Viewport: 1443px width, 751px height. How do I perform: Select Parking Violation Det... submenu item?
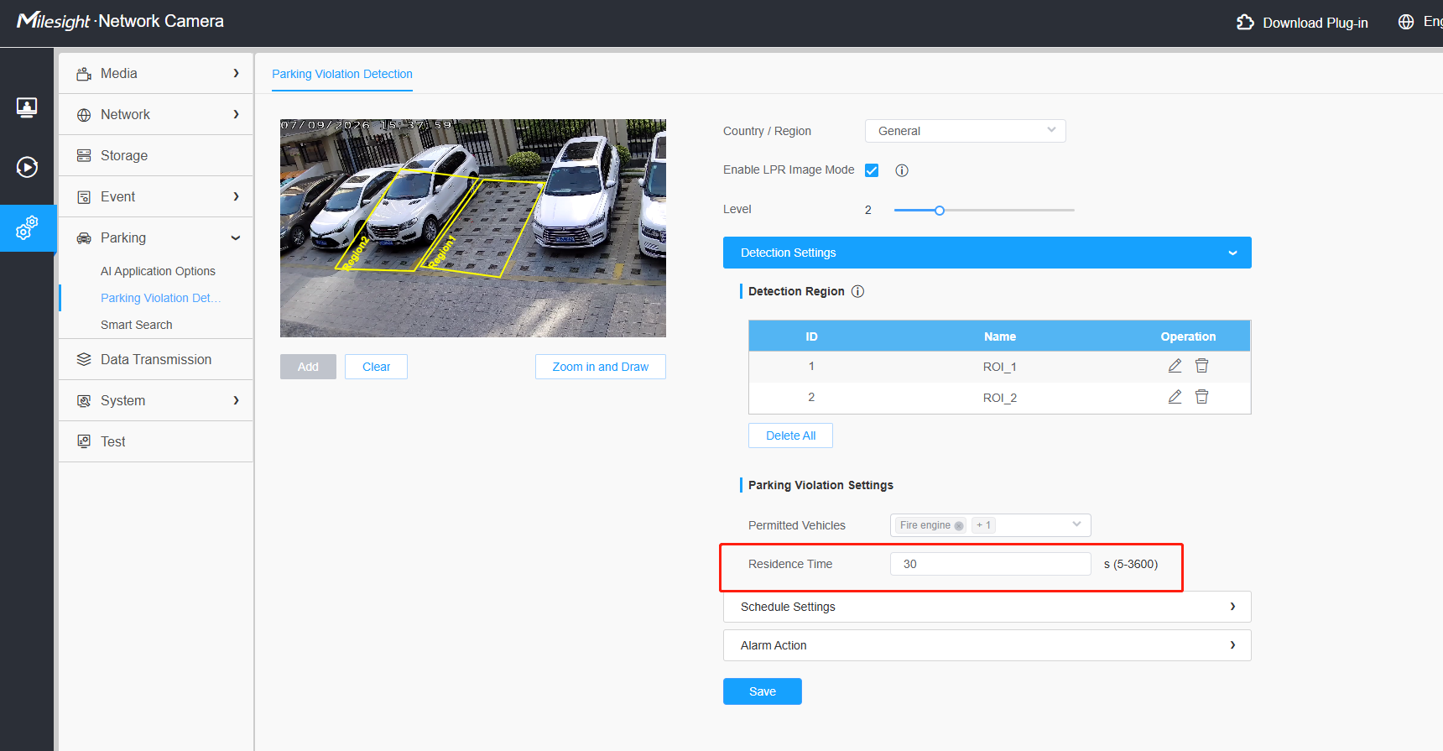[x=161, y=298]
